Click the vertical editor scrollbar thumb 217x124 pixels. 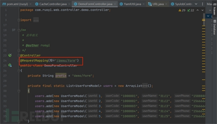point(204,19)
